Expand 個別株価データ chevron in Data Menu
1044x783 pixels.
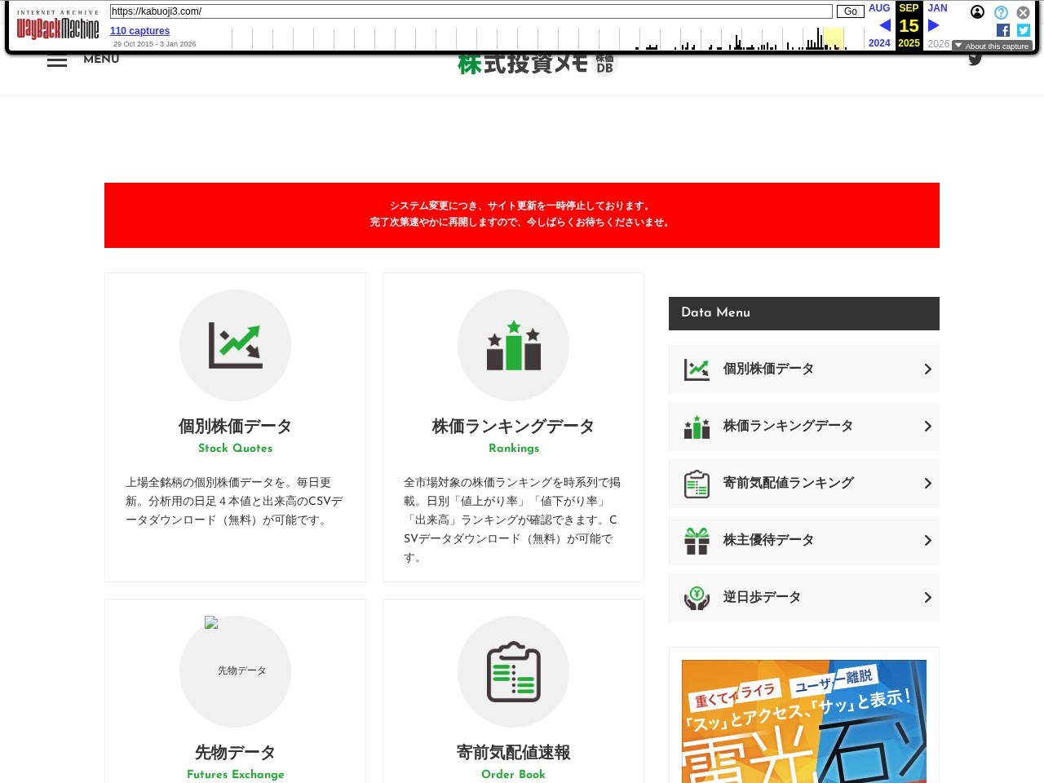tap(927, 369)
